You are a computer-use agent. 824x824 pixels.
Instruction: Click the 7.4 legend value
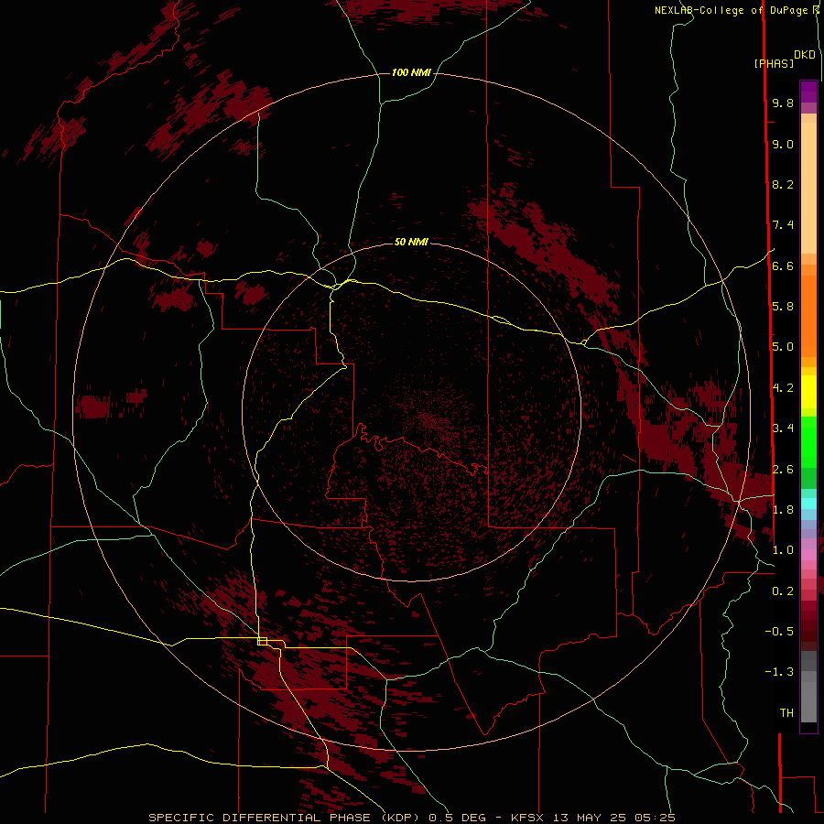point(783,225)
